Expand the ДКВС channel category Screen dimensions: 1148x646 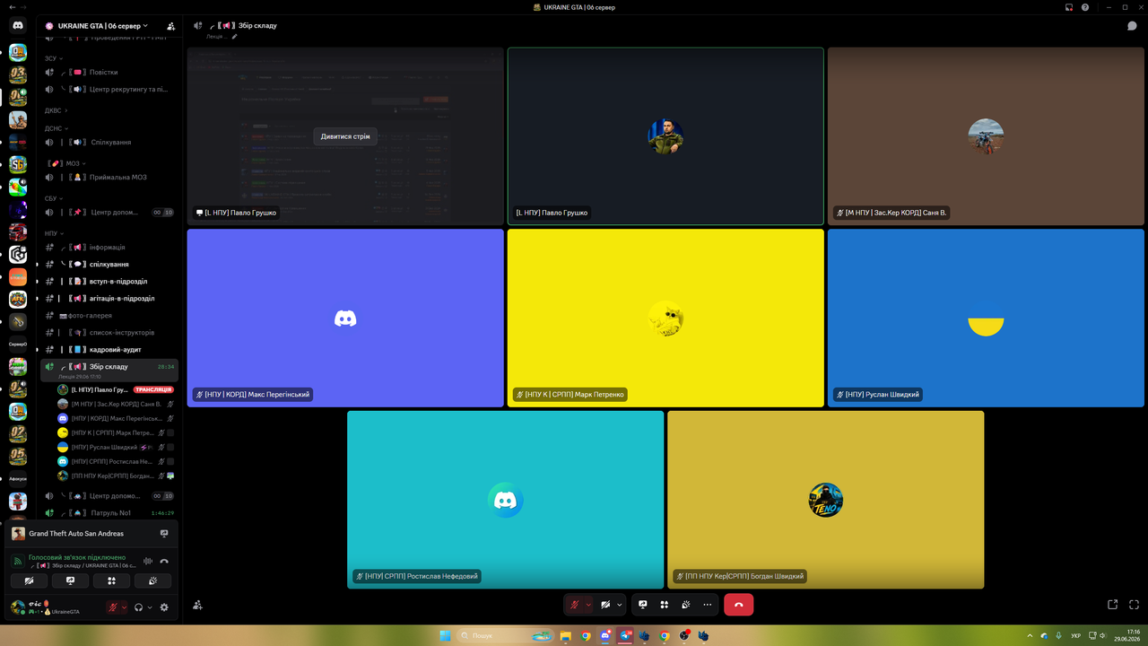coord(56,110)
